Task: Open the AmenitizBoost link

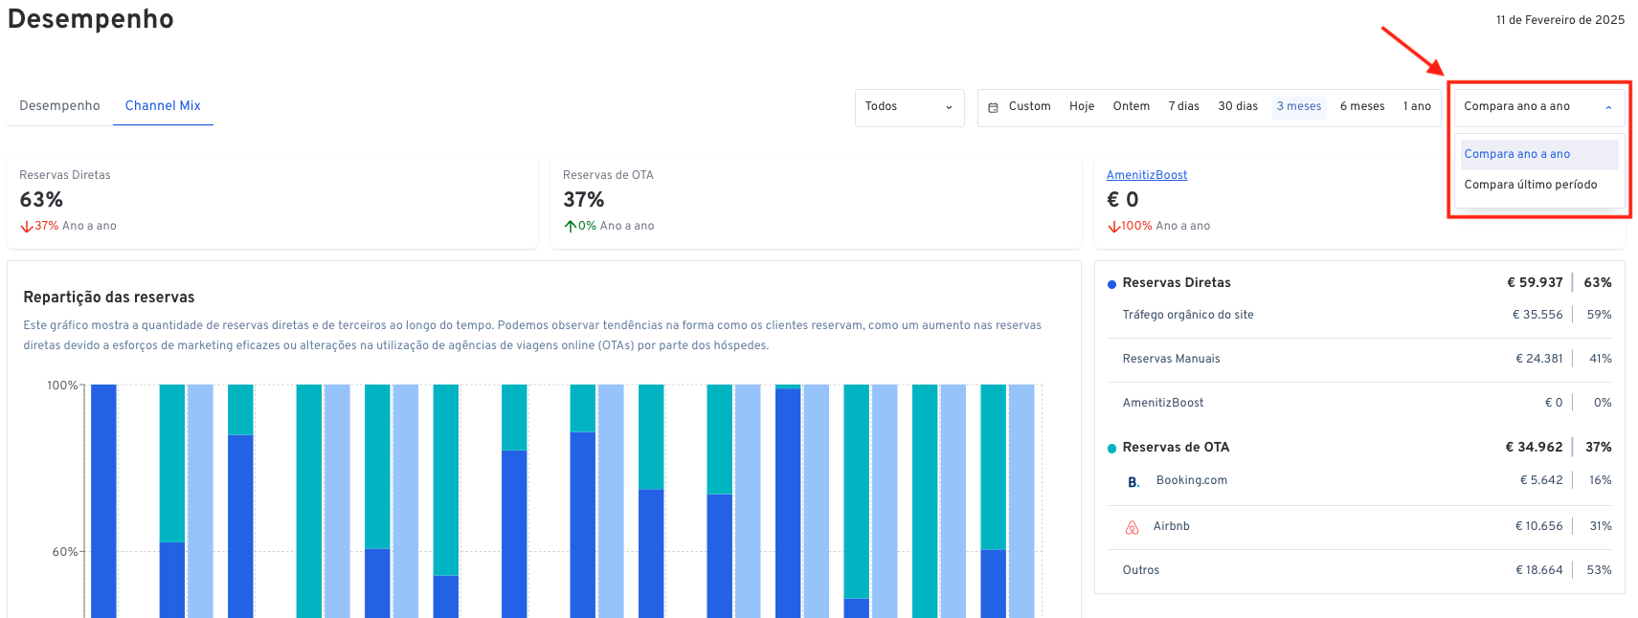Action: [1147, 175]
